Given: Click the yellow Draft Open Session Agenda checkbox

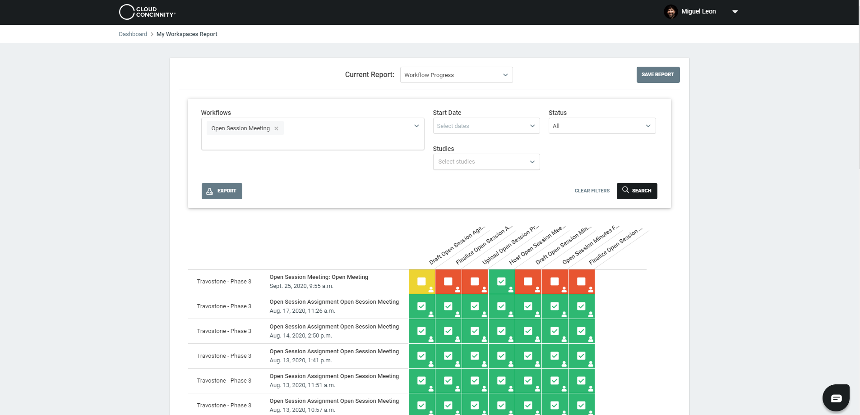Looking at the screenshot, I should click(422, 281).
